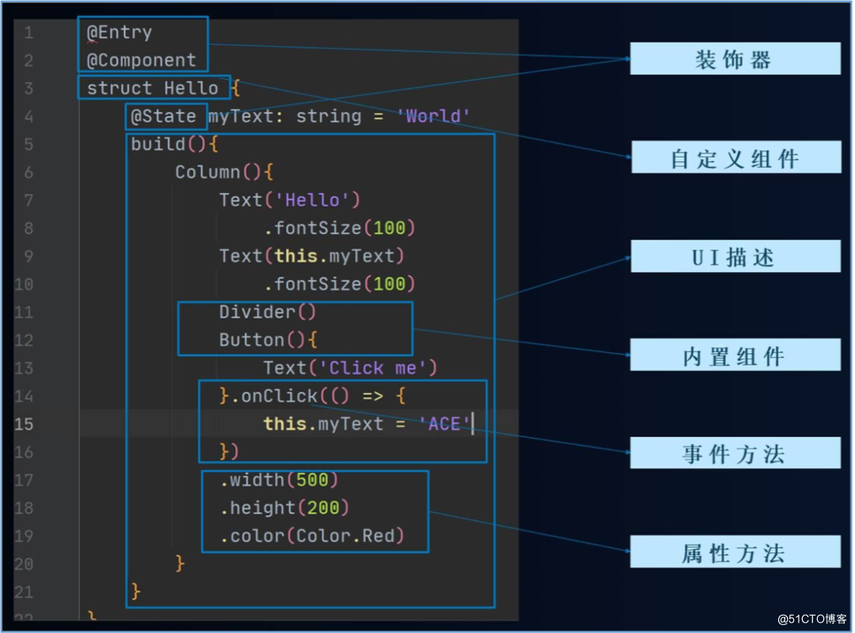Click the 事件方法 label box

[735, 453]
